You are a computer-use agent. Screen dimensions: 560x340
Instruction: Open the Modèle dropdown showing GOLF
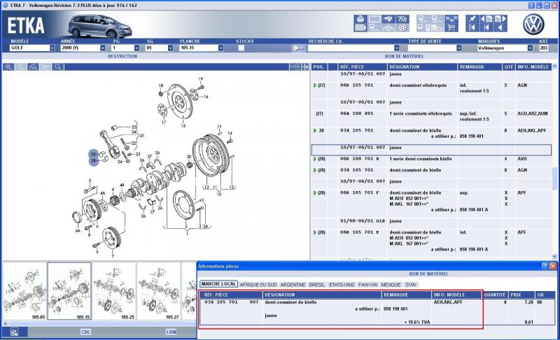coord(52,48)
